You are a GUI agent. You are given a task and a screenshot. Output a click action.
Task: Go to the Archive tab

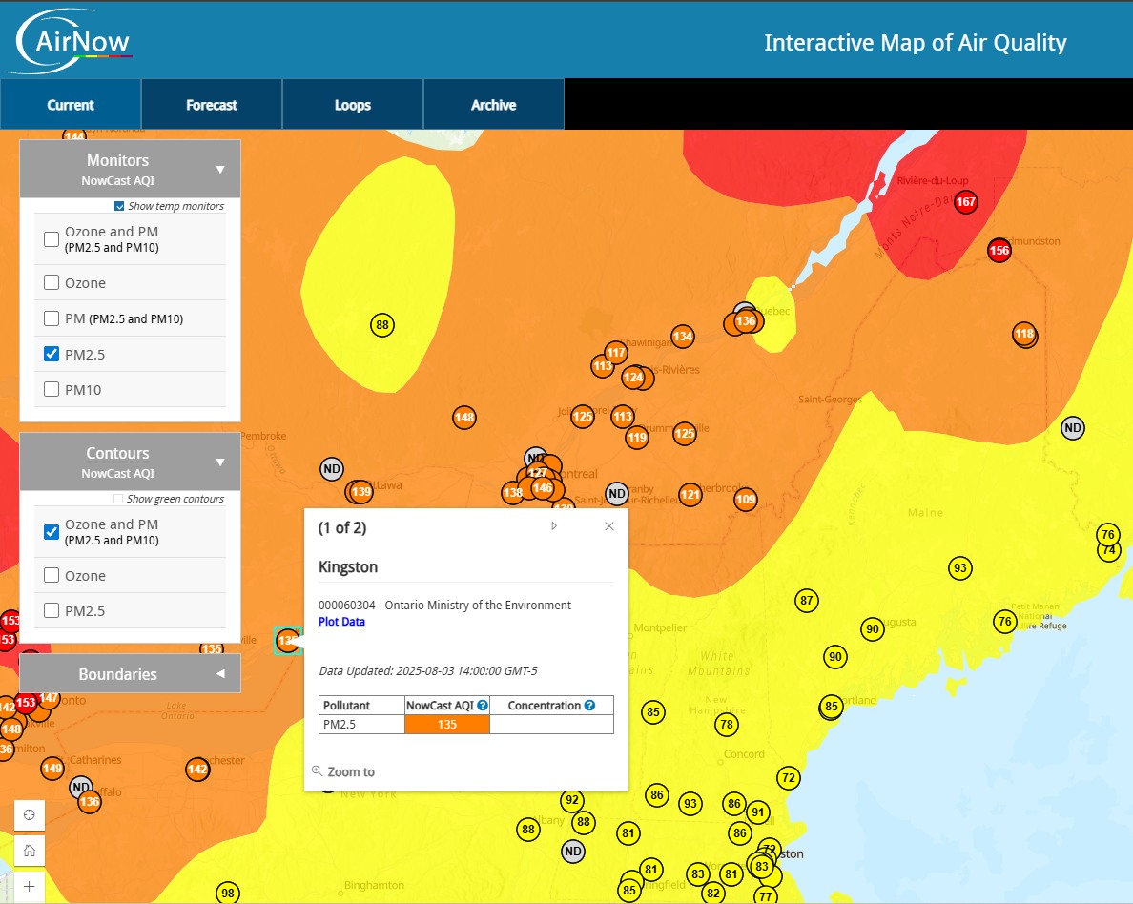pos(493,105)
